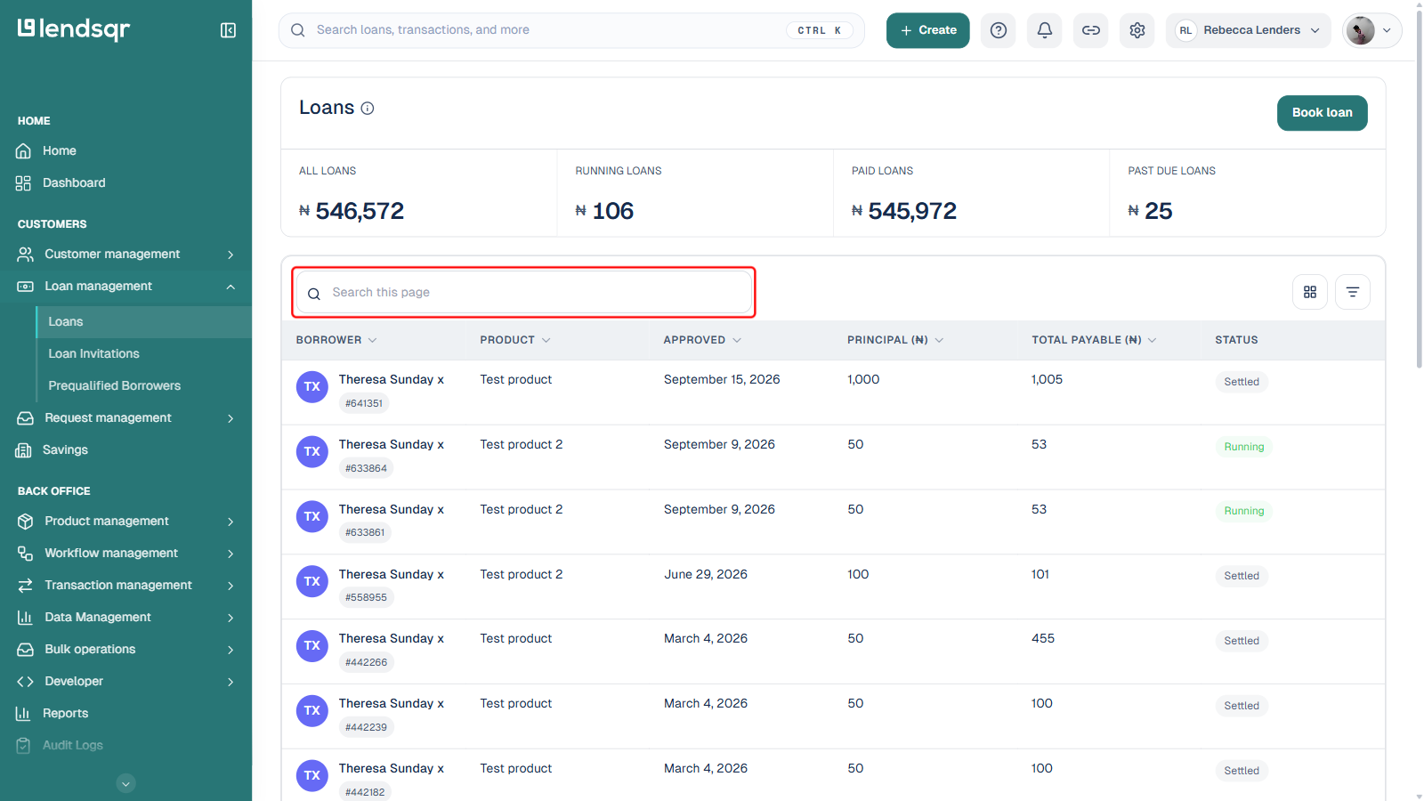Screen dimensions: 1424x801
Task: Click the Book loan button
Action: 1322,113
